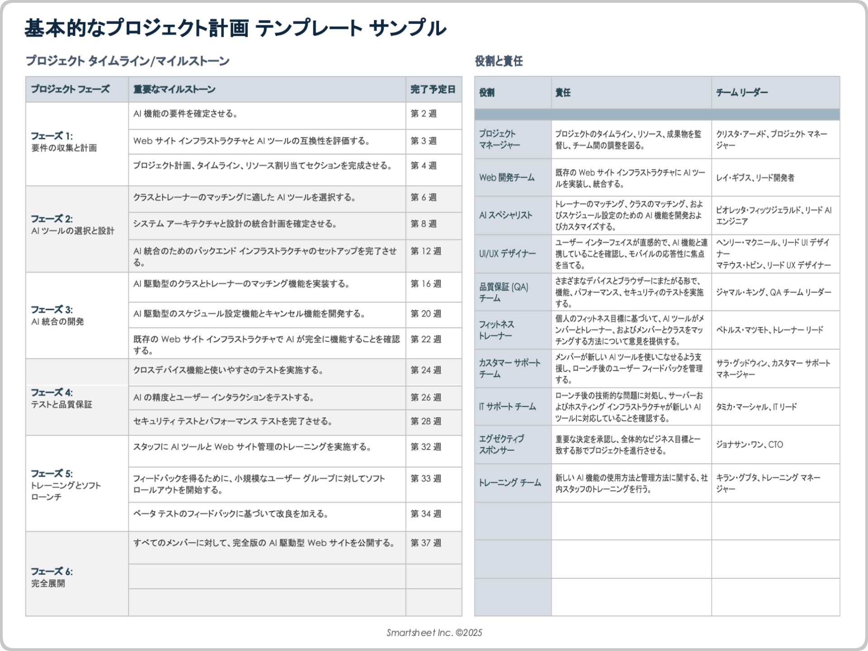
Task: Click milestone AI 駆動型のスケジュール設定機能とキャンセル機能
Action: coord(267,315)
